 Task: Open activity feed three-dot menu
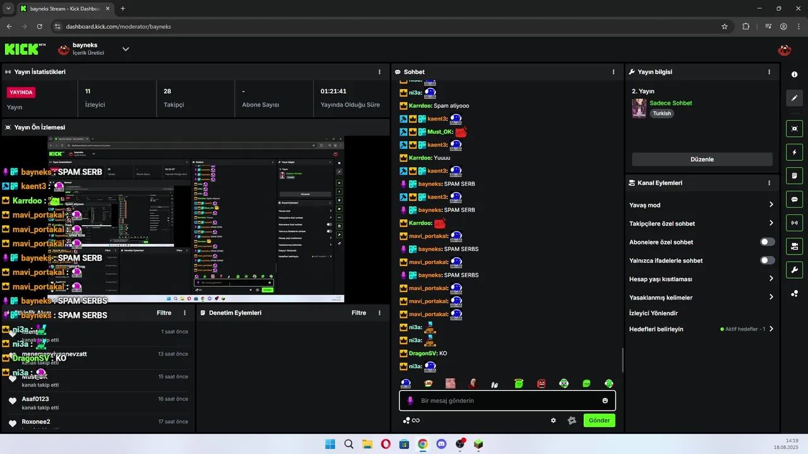click(185, 313)
